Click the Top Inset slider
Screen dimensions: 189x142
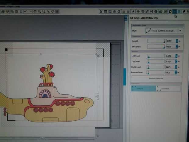[155, 61]
